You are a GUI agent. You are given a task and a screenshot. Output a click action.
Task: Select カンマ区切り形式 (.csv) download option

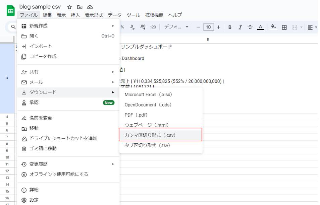coord(161,135)
